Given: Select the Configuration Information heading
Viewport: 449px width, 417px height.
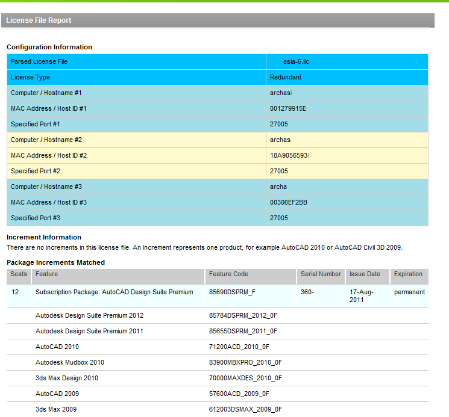Looking at the screenshot, I should (x=49, y=47).
